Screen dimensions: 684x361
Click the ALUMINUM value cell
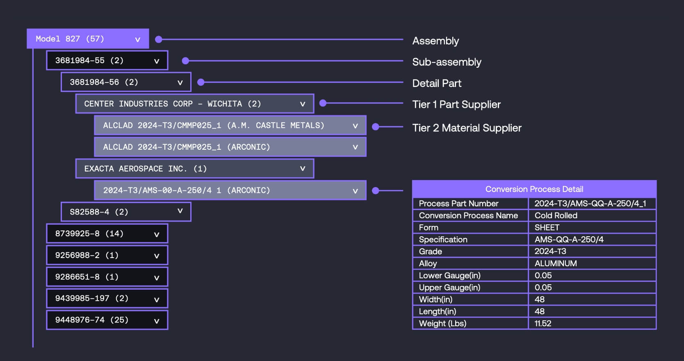click(x=593, y=263)
